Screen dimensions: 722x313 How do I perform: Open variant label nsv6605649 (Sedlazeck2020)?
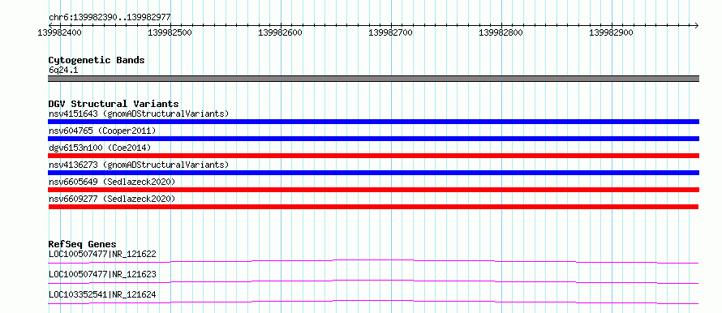pyautogui.click(x=112, y=182)
